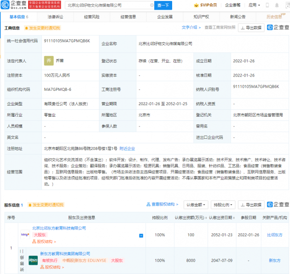Screen dimensions: 290x274
Task: Switch to 法律诉讼 tab
Action: 55,17
